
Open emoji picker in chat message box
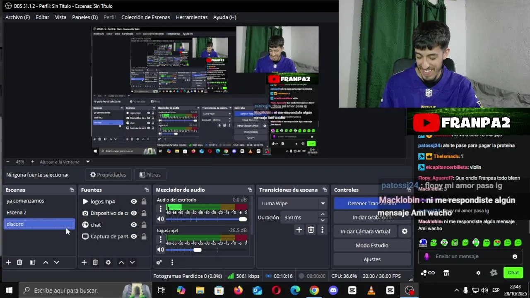click(x=515, y=257)
